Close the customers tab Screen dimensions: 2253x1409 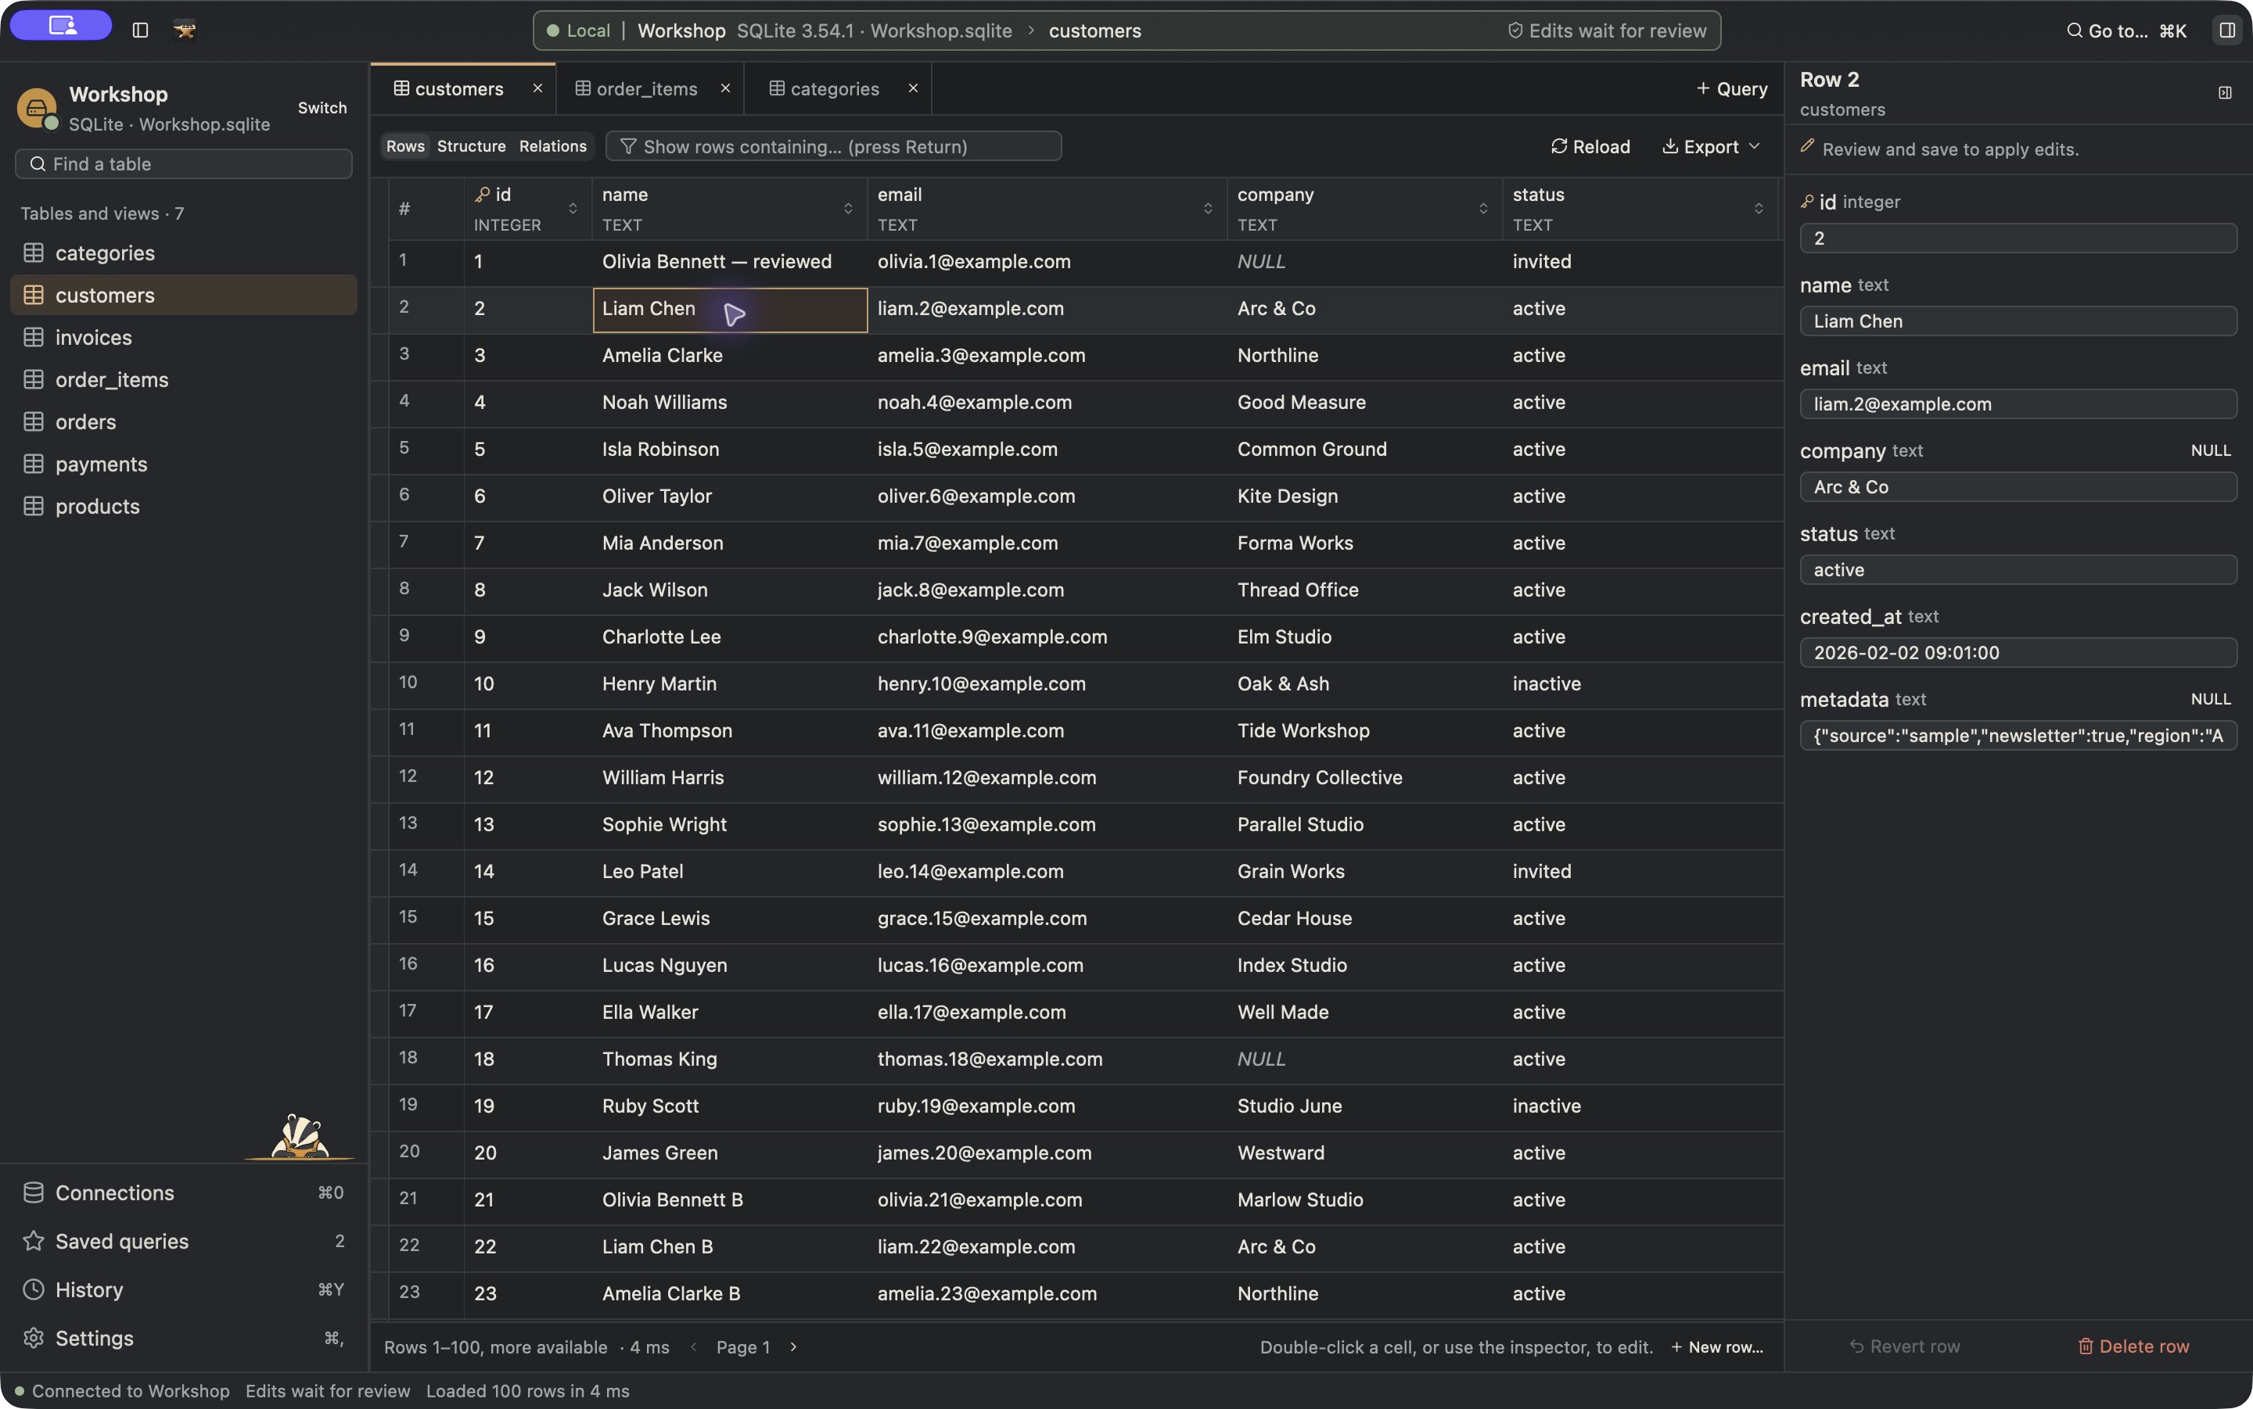pos(538,88)
